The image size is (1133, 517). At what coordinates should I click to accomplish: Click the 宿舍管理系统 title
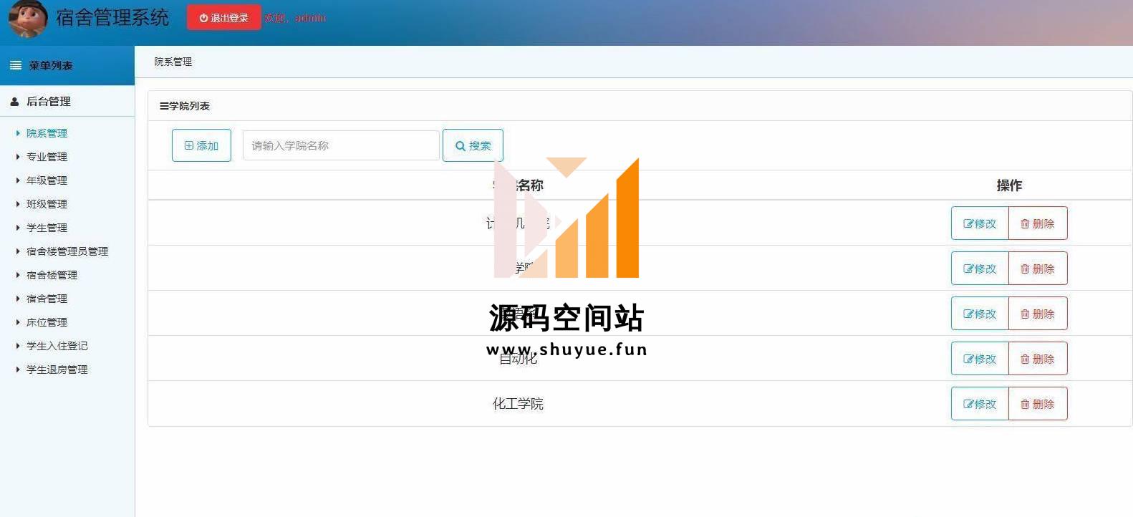pyautogui.click(x=112, y=18)
